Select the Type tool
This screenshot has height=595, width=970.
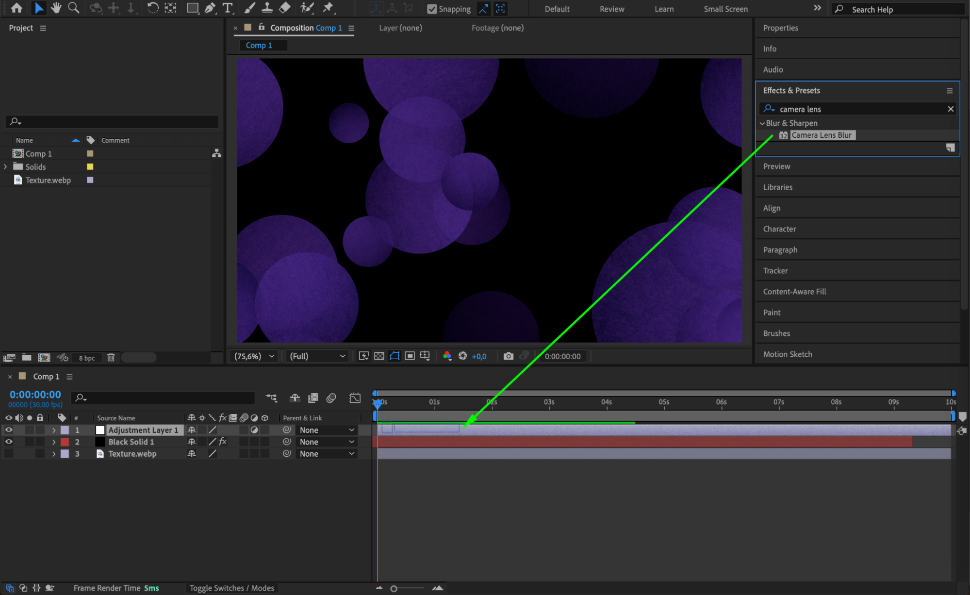pos(227,8)
